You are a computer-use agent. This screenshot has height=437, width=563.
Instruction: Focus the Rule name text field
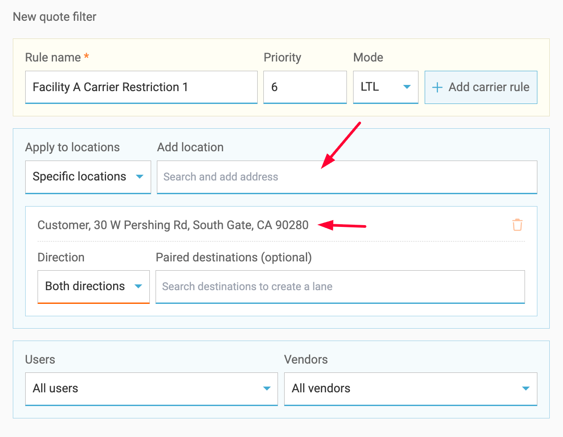[x=141, y=87]
